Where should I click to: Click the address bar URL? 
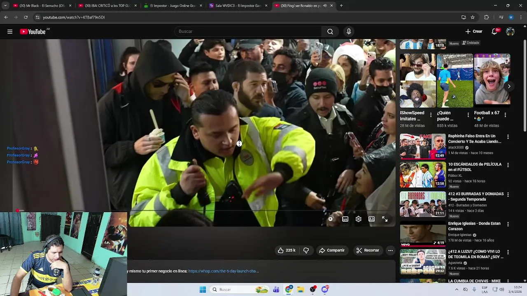tap(74, 17)
